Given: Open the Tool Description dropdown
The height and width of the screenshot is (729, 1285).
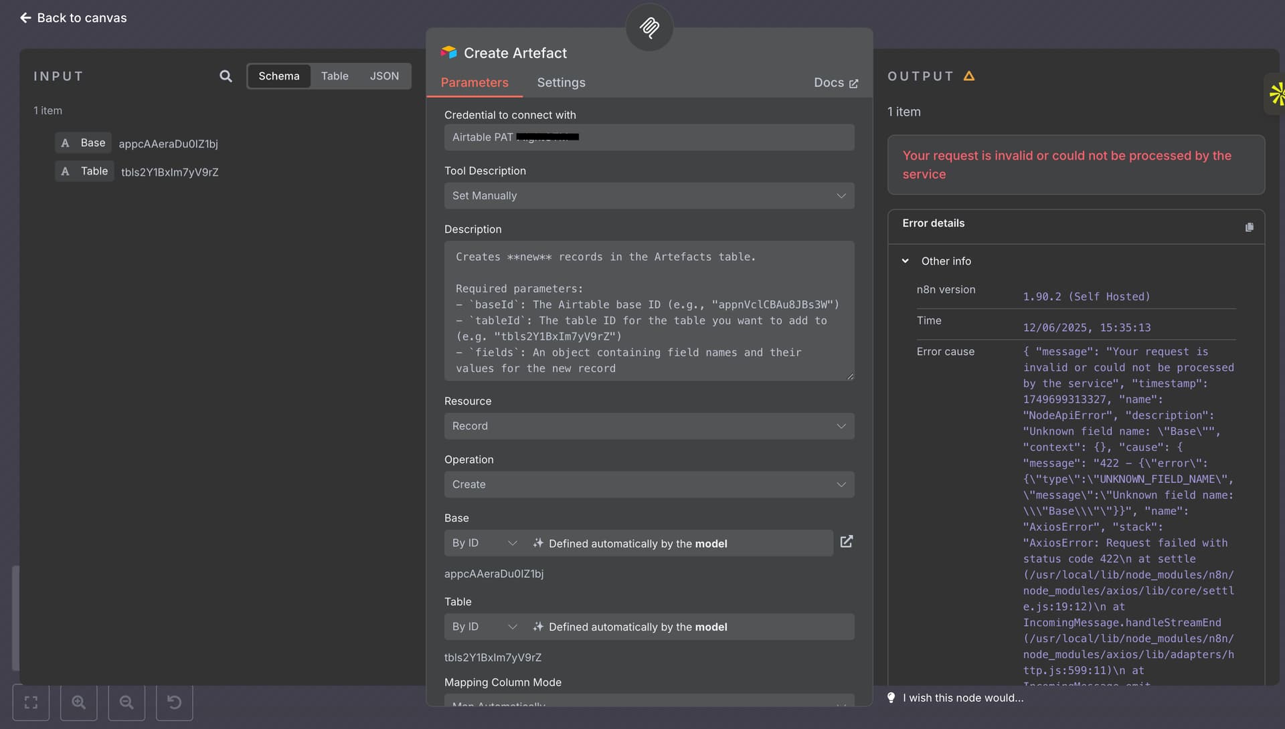Looking at the screenshot, I should pyautogui.click(x=649, y=196).
